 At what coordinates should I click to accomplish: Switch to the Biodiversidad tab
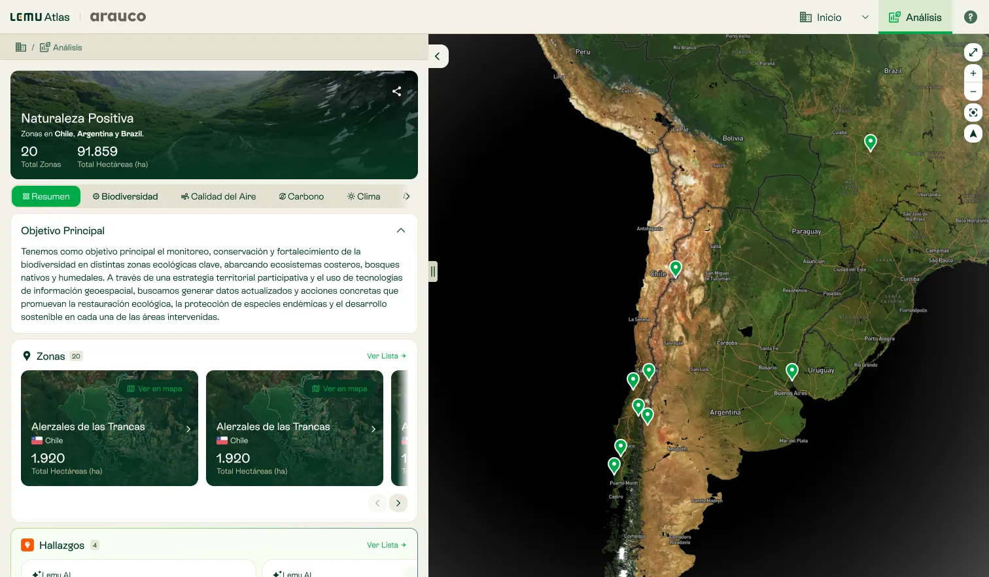click(125, 196)
